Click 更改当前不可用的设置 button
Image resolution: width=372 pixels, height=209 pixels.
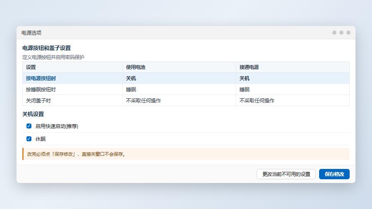point(286,174)
